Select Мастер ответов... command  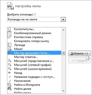pos(34,57)
